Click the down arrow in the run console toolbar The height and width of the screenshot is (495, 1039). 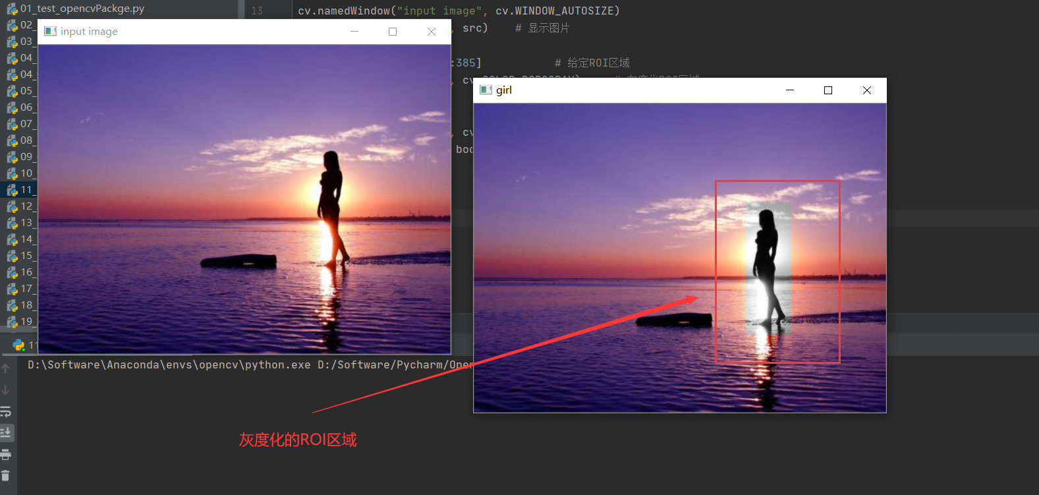pos(6,390)
